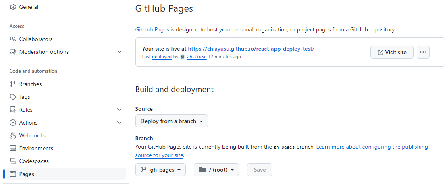Click the ChiaYuSu avatar image
The image size is (447, 186).
(183, 57)
